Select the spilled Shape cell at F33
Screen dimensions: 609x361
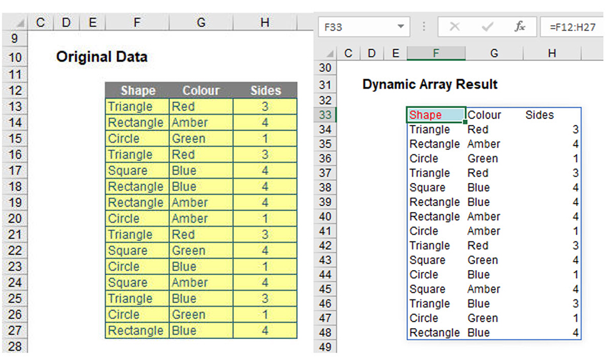tap(435, 115)
